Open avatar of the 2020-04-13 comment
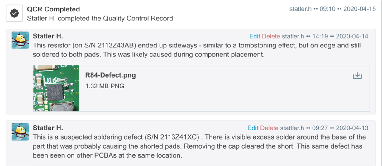 [20, 132]
